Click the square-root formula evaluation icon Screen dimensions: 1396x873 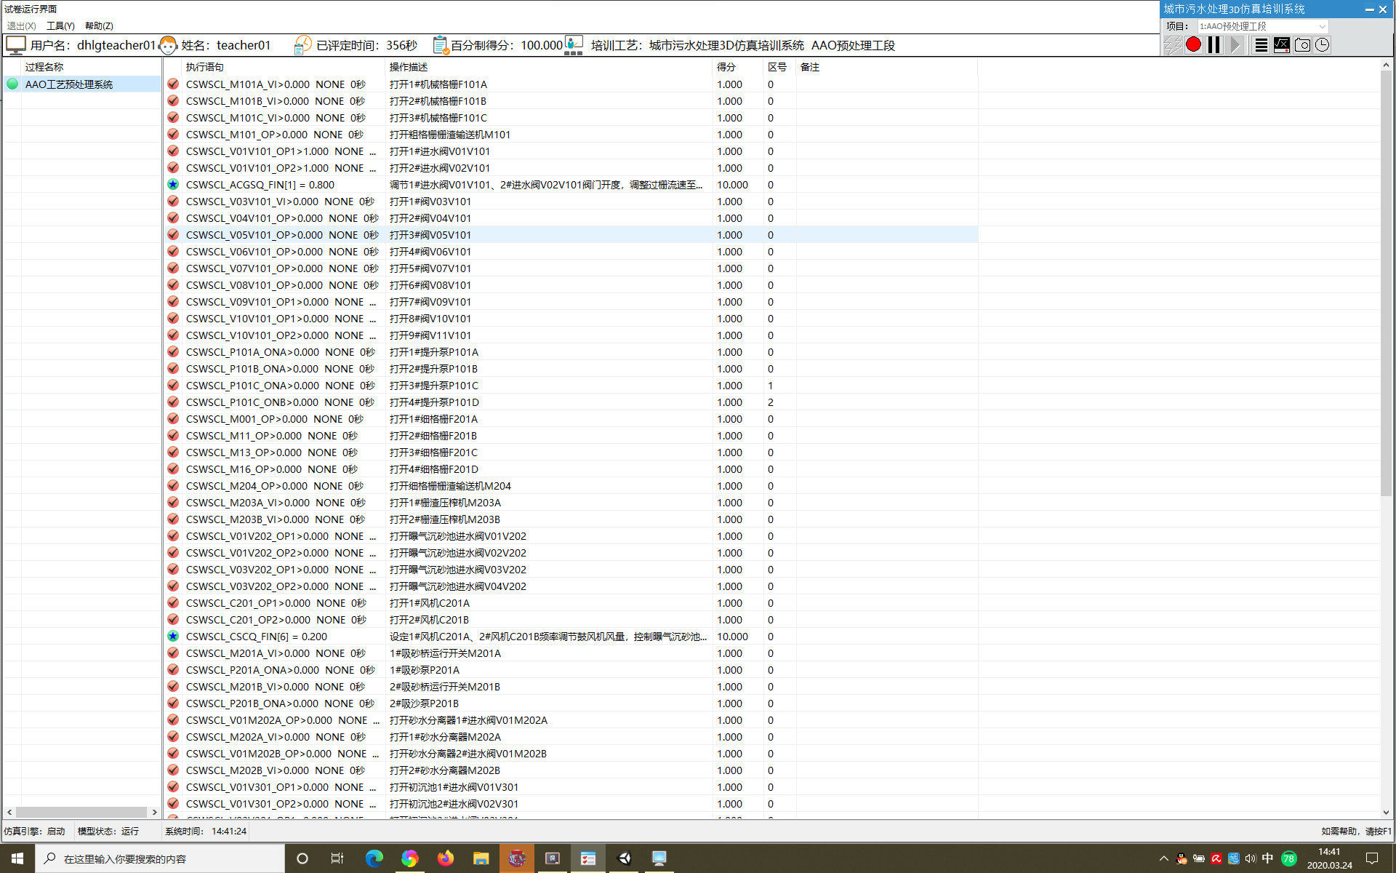1282,45
